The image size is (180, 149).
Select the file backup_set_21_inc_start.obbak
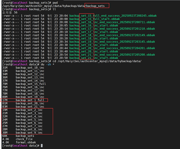click(94, 58)
